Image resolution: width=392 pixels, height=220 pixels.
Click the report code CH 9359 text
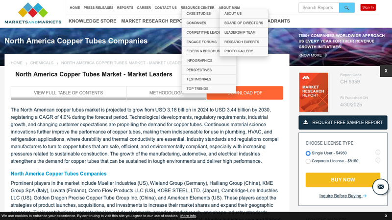point(350,82)
